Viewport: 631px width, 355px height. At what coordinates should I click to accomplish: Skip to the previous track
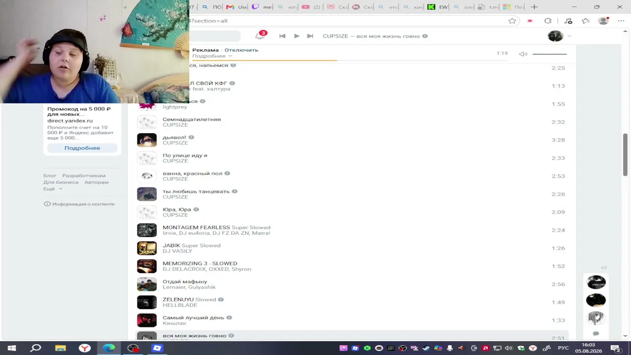(282, 36)
